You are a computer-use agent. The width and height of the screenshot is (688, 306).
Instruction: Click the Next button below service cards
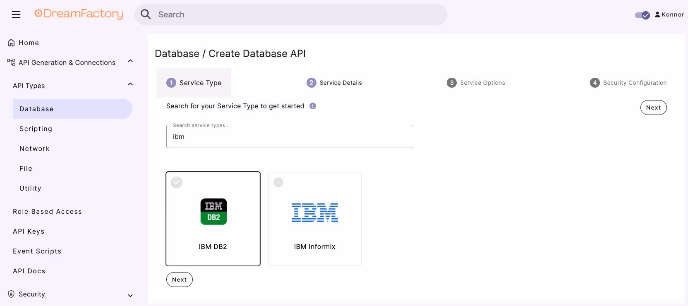point(180,280)
